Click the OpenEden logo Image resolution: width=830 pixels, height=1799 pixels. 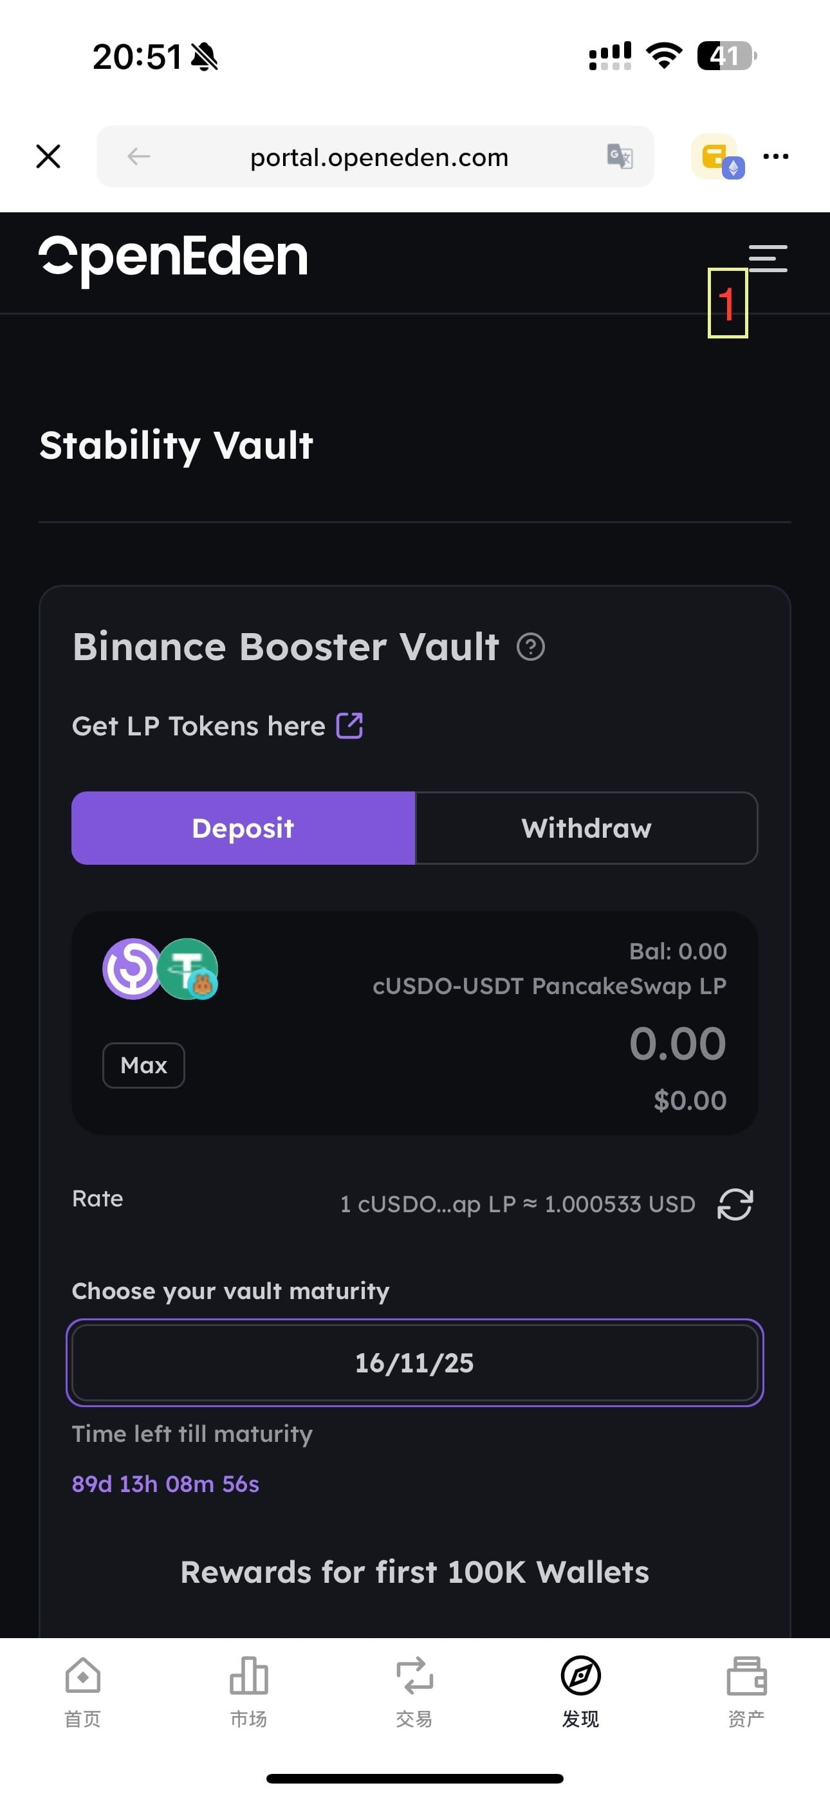173,259
